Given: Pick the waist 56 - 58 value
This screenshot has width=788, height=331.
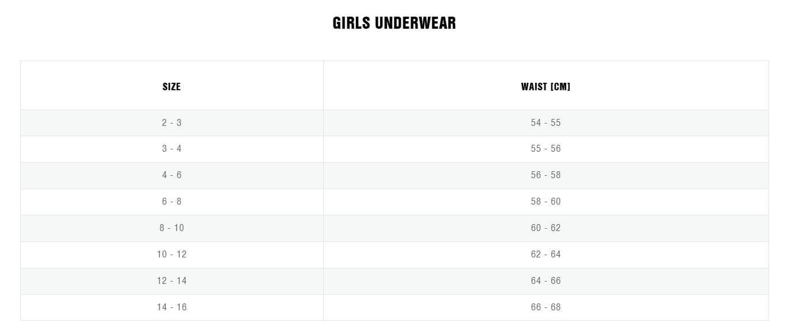Looking at the screenshot, I should pos(545,175).
